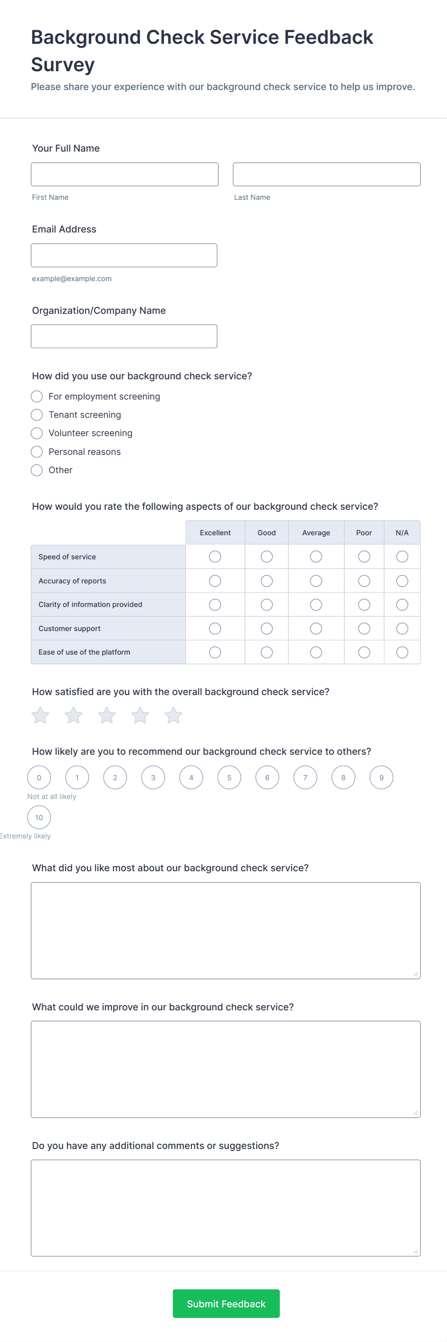The image size is (447, 1342).
Task: Pick recommendation score 7
Action: [x=306, y=778]
